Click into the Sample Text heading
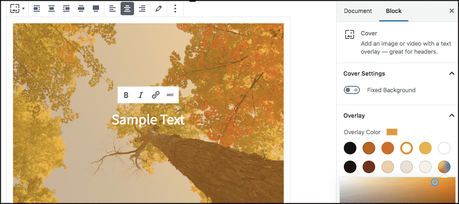 [x=148, y=120]
